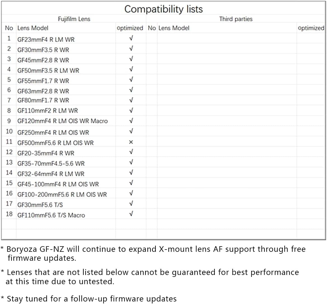Screen dimensions: 327x304
Task: Click the checkmark beside GF80mmF1.7 R WR
Action: pos(131,100)
